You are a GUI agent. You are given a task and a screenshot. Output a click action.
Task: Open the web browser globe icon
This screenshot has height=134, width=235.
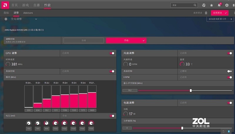204,5
